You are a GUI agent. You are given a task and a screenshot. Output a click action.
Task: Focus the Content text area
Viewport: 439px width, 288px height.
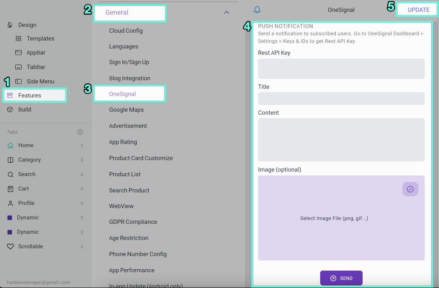(x=341, y=140)
